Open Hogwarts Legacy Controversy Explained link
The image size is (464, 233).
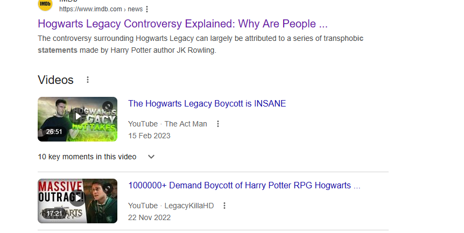pos(182,24)
